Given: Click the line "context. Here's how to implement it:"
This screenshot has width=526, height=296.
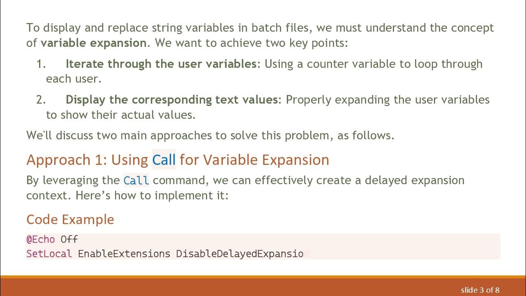Looking at the screenshot, I should click(x=127, y=195).
